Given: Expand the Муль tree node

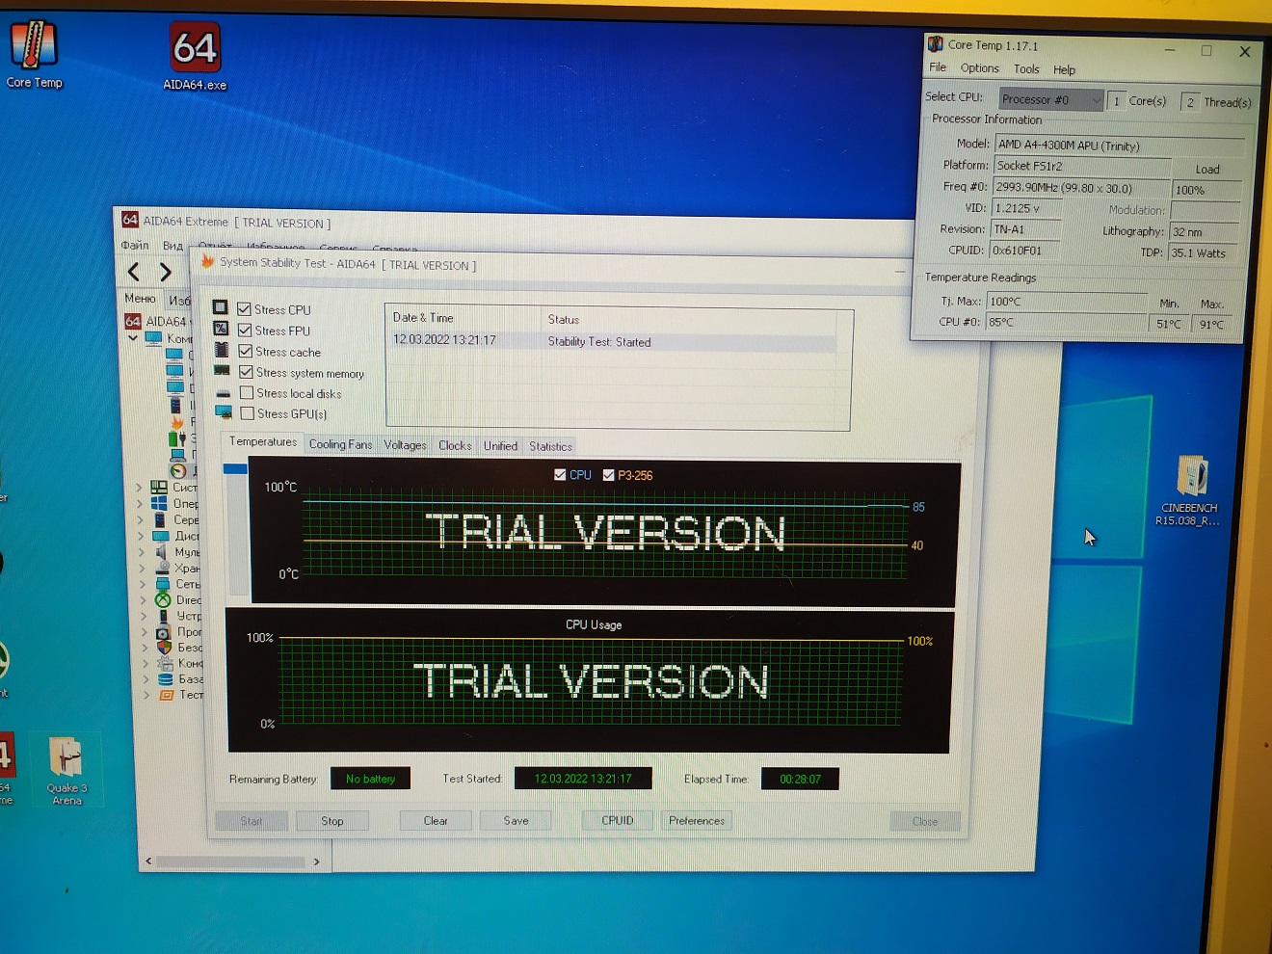Looking at the screenshot, I should point(142,552).
